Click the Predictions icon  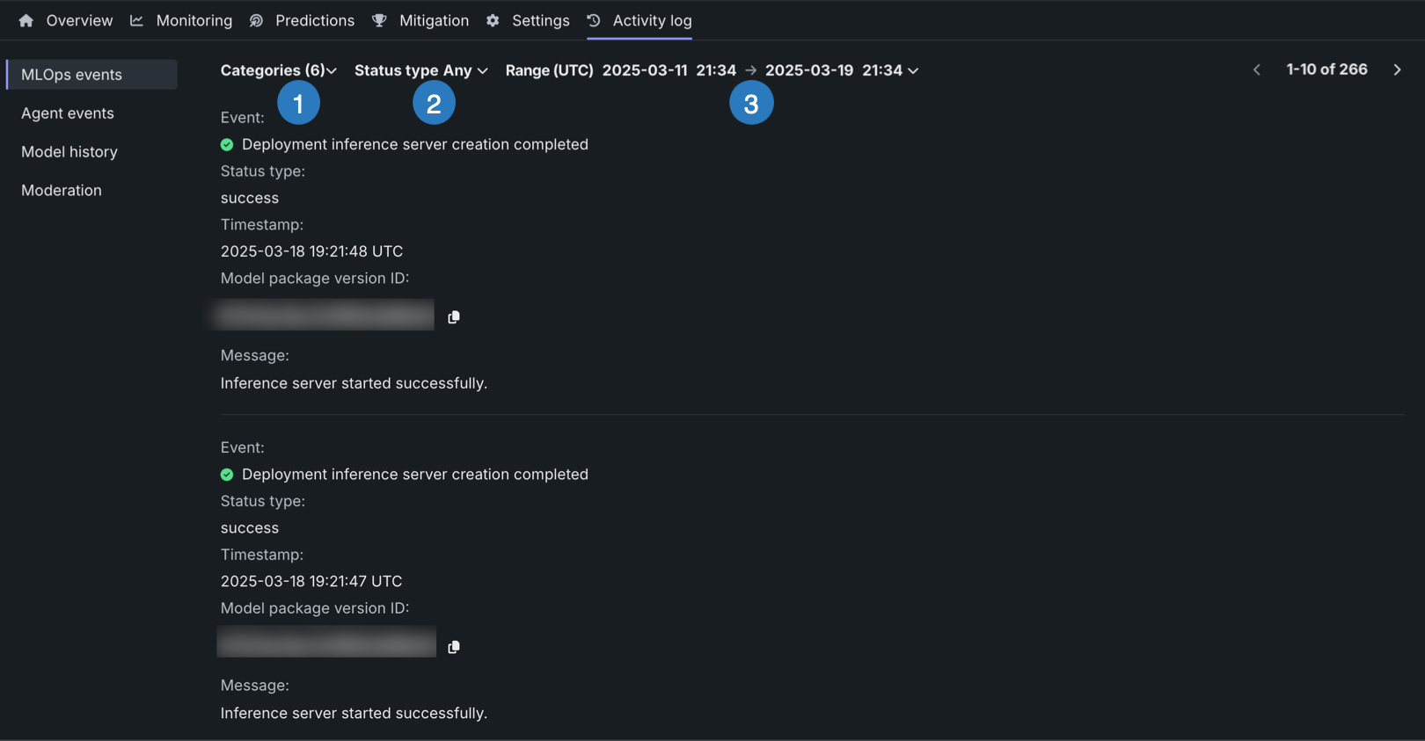point(256,20)
